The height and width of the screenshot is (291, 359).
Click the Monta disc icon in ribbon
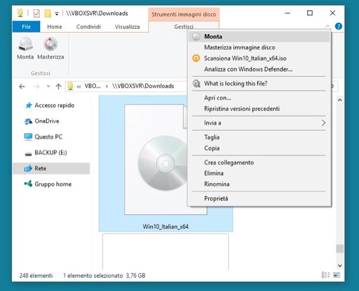pyautogui.click(x=25, y=44)
